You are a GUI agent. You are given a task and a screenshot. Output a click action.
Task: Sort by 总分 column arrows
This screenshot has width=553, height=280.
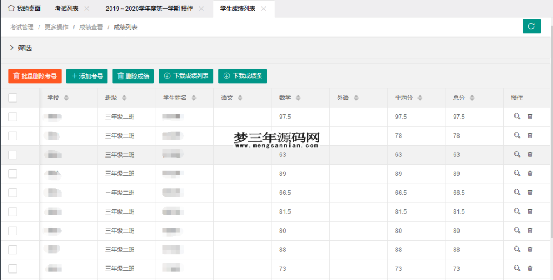point(472,98)
